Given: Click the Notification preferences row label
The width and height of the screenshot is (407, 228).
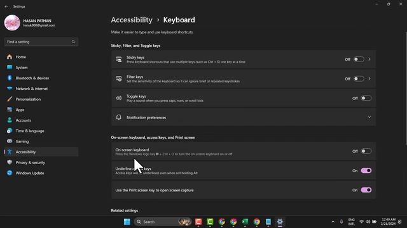Looking at the screenshot, I should click(146, 118).
